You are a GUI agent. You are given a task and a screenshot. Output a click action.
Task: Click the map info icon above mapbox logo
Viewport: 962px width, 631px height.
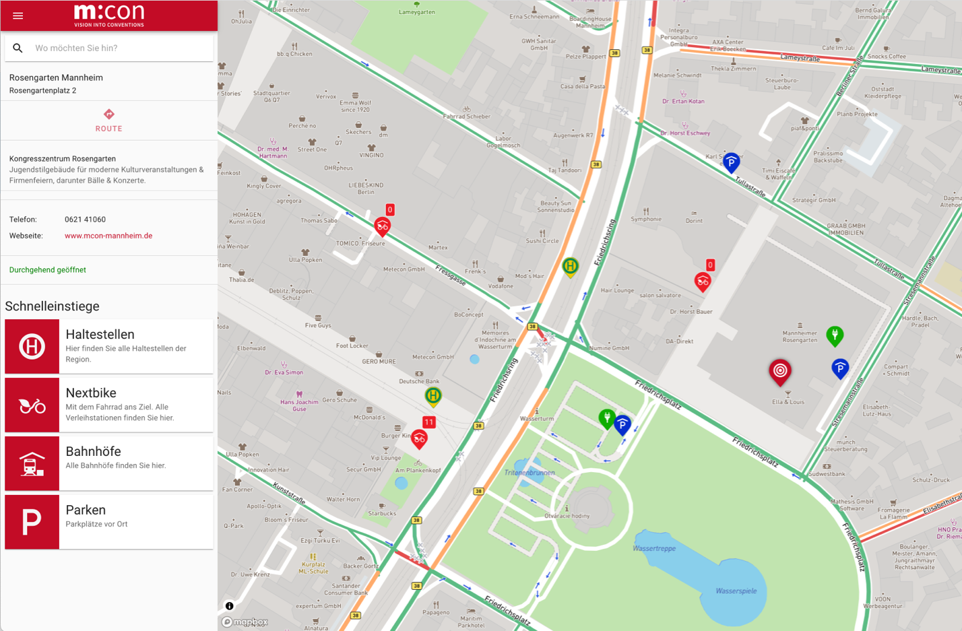pos(229,605)
